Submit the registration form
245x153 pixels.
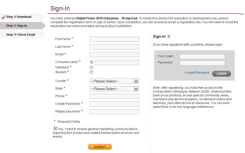(100, 147)
